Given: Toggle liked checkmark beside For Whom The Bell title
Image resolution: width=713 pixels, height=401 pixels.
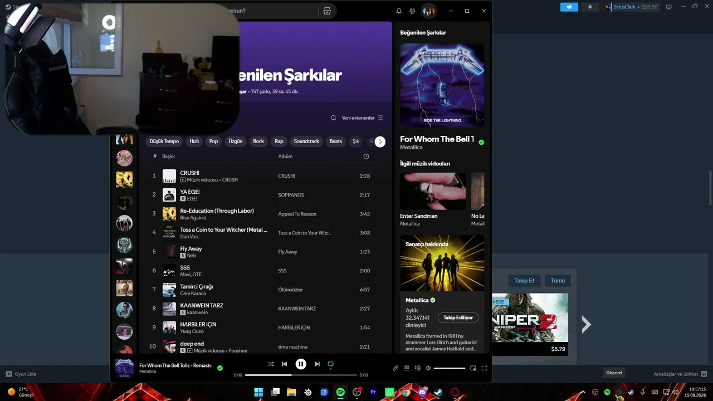Looking at the screenshot, I should click(481, 142).
